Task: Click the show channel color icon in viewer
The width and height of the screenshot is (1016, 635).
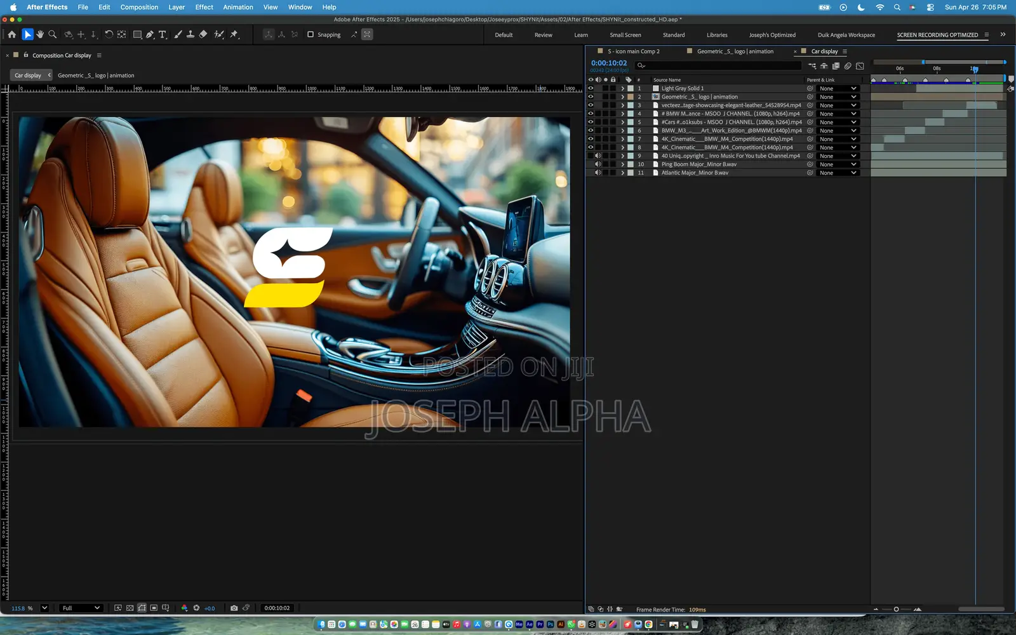Action: point(184,608)
